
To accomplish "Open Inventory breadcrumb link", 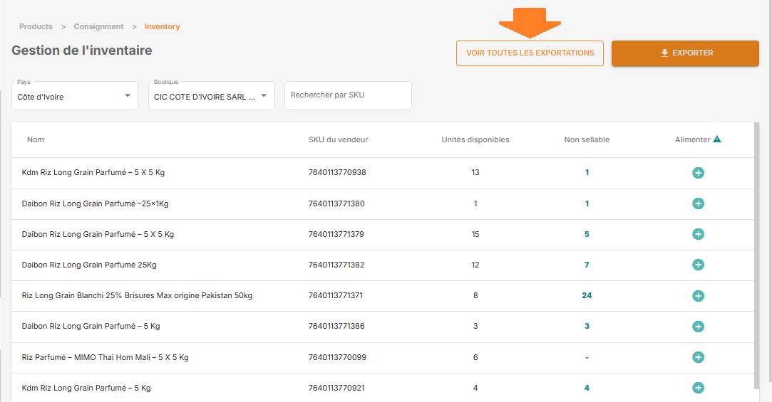I will (x=162, y=26).
